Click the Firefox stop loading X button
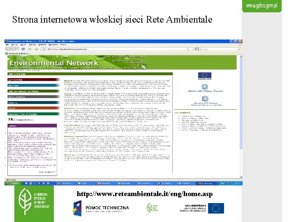Image resolution: width=296 pixels, height=222 pixels. pos(30,49)
